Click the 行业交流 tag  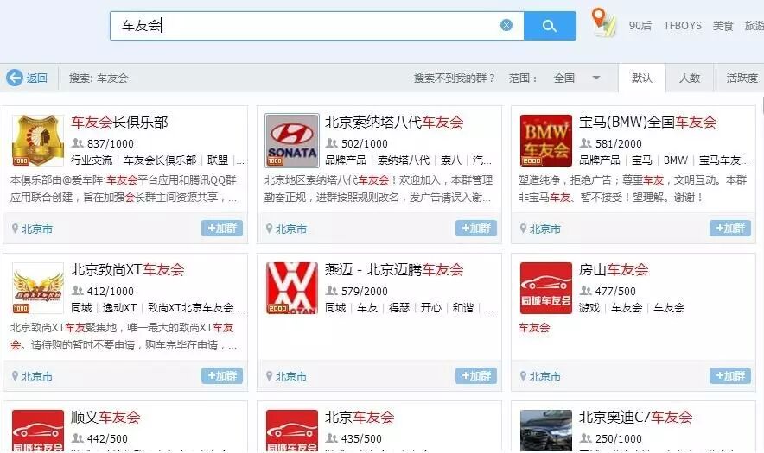[92, 160]
